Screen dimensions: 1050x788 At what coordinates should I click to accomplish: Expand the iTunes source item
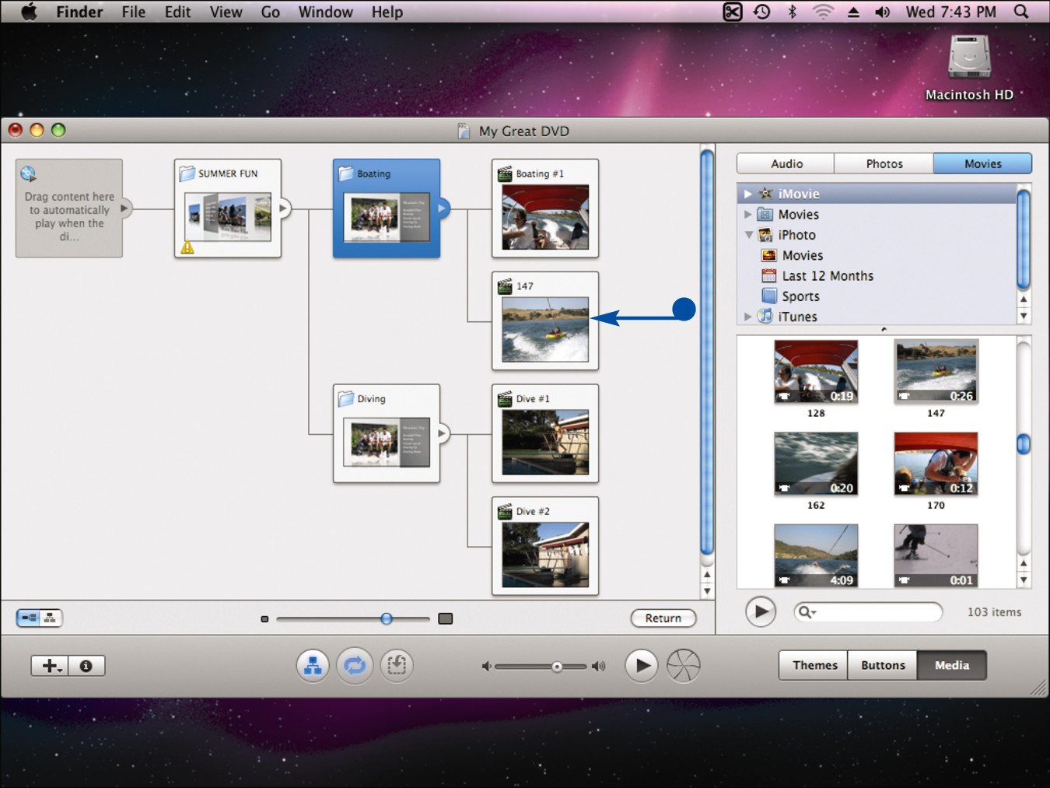[747, 317]
